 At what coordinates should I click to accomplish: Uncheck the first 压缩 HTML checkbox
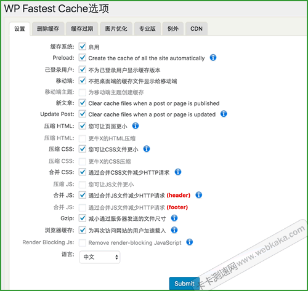[83, 126]
